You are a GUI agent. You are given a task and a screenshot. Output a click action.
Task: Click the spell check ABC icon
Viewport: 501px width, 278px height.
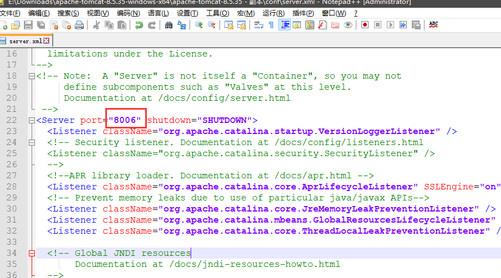click(433, 25)
